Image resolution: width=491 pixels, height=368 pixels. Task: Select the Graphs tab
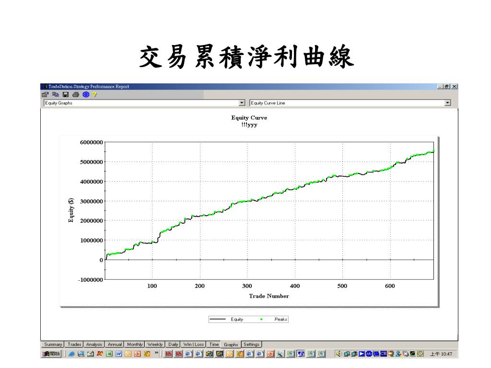click(x=231, y=345)
